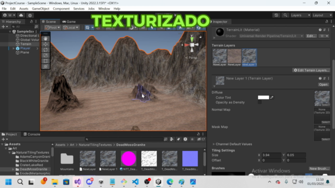Open TerrainLit material help icon
The width and height of the screenshot is (335, 188).
pyautogui.click(x=320, y=30)
